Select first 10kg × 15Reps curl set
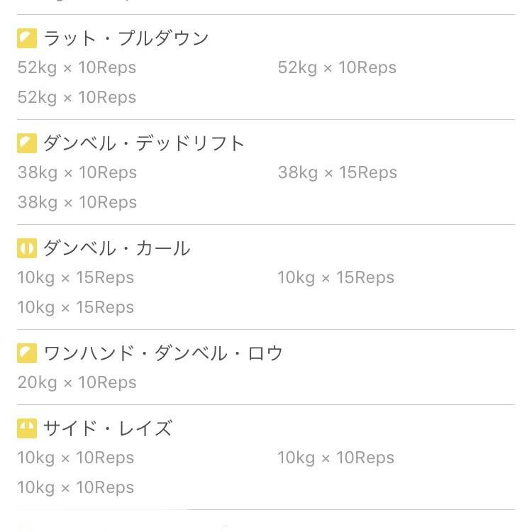The height and width of the screenshot is (532, 532). (x=76, y=277)
